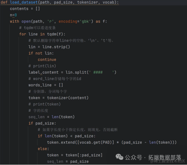Click the '# word_line' comment line
The width and height of the screenshot is (187, 165).
[55, 79]
